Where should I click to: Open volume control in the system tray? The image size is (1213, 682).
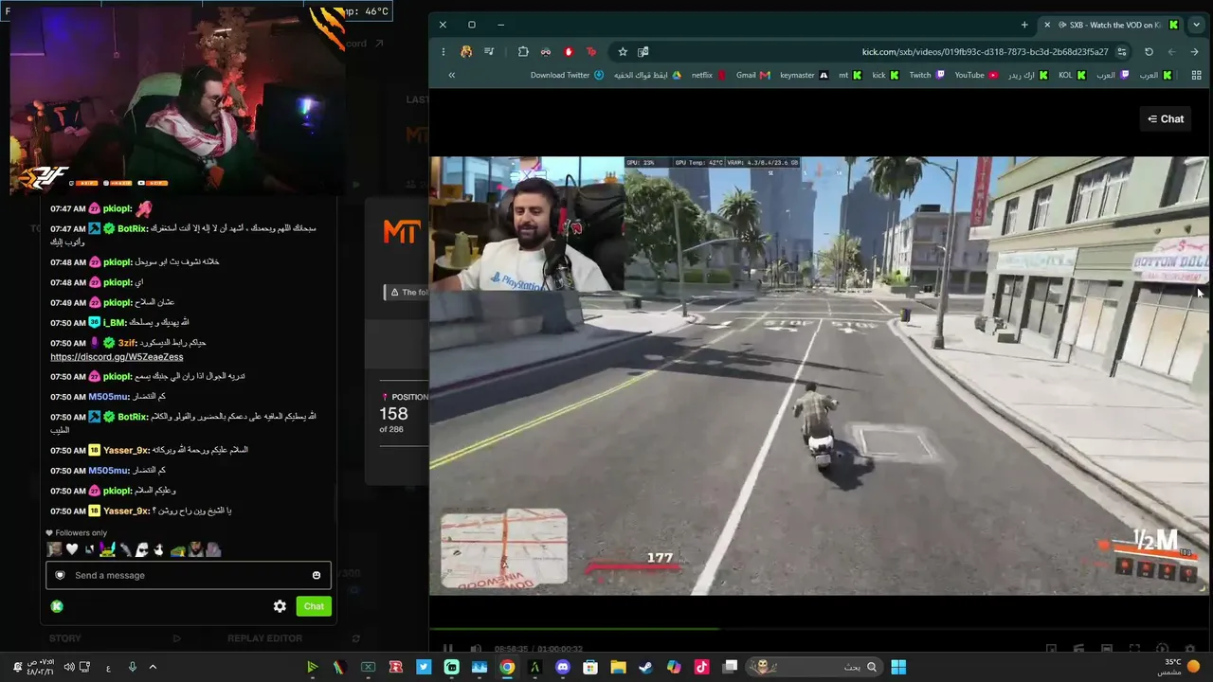click(x=69, y=667)
